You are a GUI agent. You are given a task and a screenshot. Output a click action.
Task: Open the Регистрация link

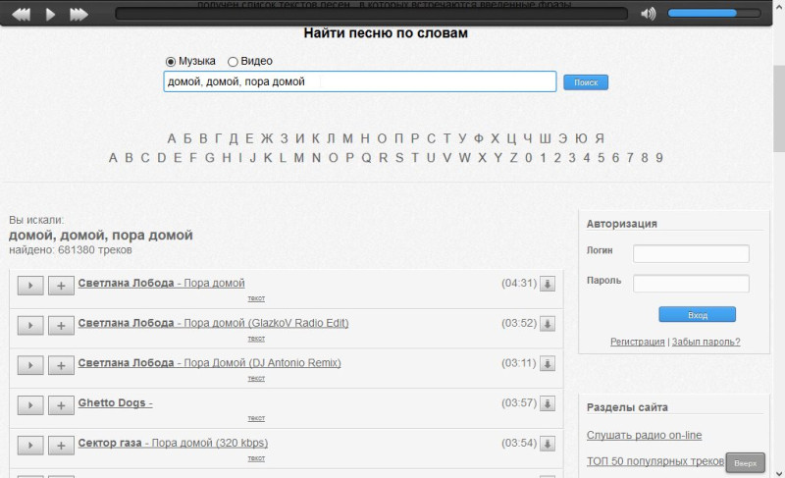tap(637, 342)
